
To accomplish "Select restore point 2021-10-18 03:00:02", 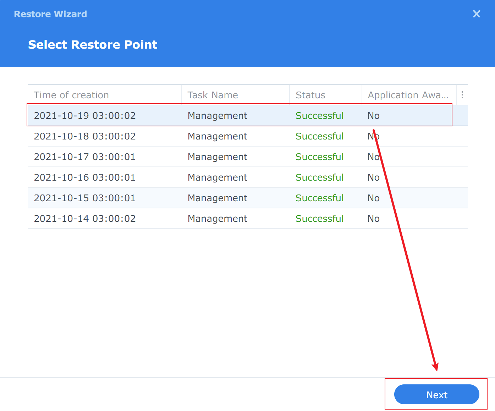I will 85,136.
